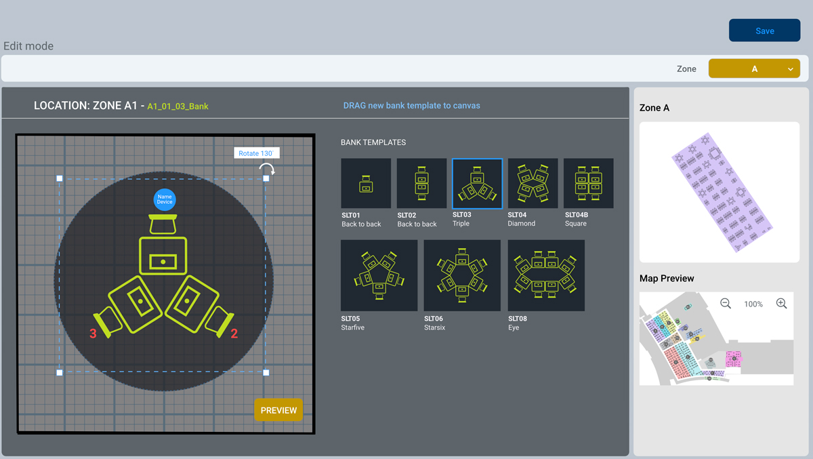Screen dimensions: 813x459
Task: Select the SLT01 Back to back template
Action: 366,183
